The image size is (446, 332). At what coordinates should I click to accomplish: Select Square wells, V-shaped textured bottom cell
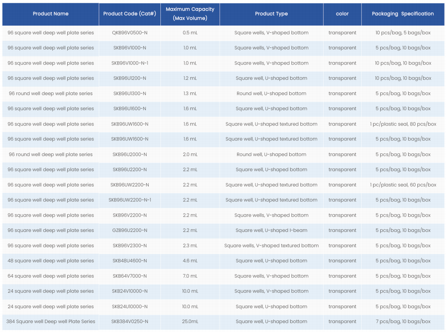271,246
